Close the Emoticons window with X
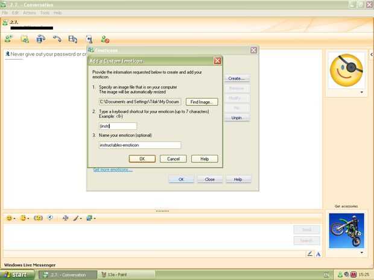The height and width of the screenshot is (280, 374). pyautogui.click(x=253, y=50)
